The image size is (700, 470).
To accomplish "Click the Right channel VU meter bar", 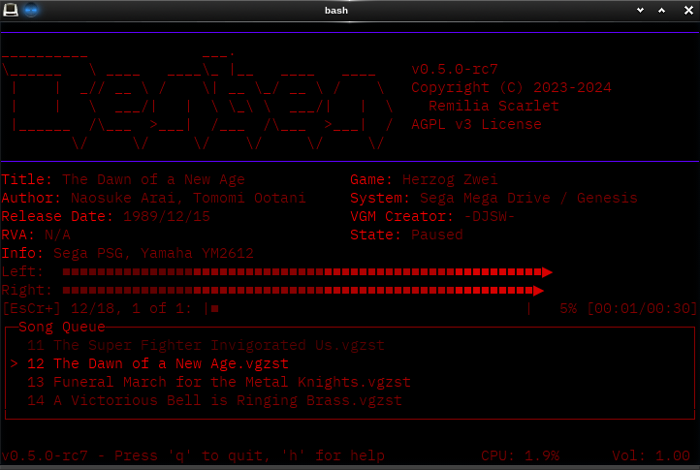I will [302, 291].
